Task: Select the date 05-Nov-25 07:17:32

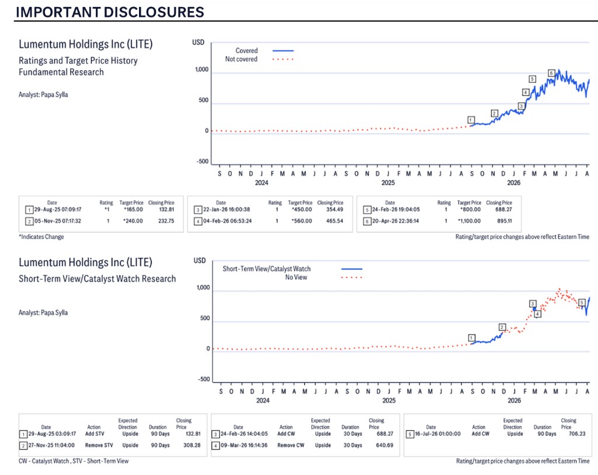Action: tap(58, 221)
